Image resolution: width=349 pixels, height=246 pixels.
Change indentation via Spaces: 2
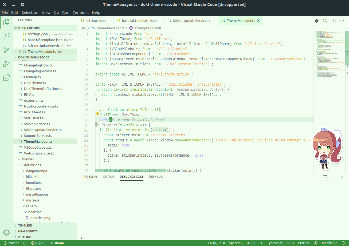tap(236, 243)
